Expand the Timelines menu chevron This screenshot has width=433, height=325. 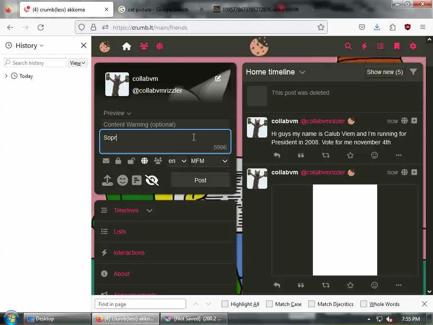(x=149, y=211)
